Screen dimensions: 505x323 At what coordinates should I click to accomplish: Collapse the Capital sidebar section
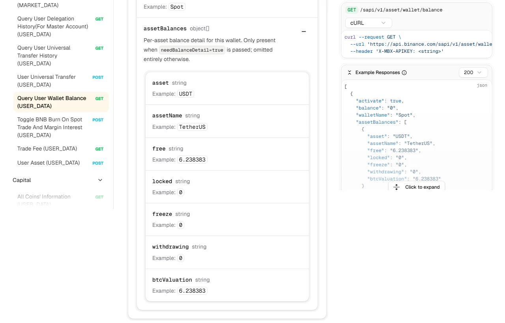pyautogui.click(x=100, y=180)
